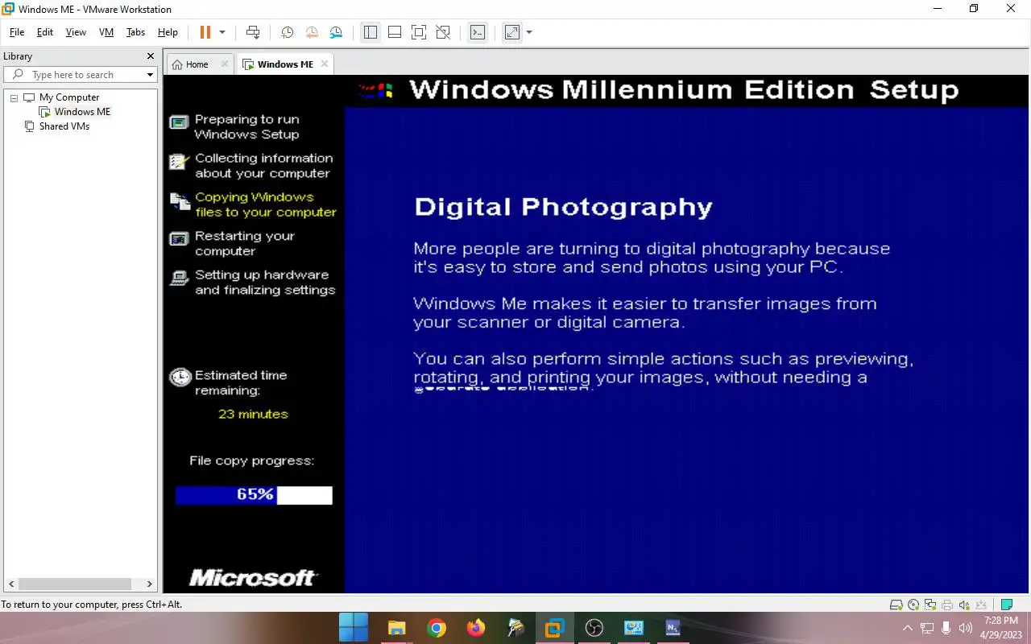Open the Edit menu
The width and height of the screenshot is (1031, 644).
(x=45, y=32)
